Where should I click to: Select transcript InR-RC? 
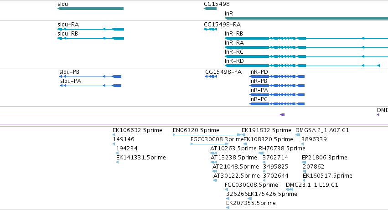(x=306, y=56)
